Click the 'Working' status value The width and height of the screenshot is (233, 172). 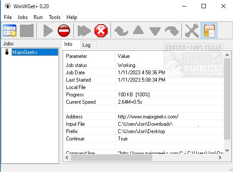pos(126,65)
